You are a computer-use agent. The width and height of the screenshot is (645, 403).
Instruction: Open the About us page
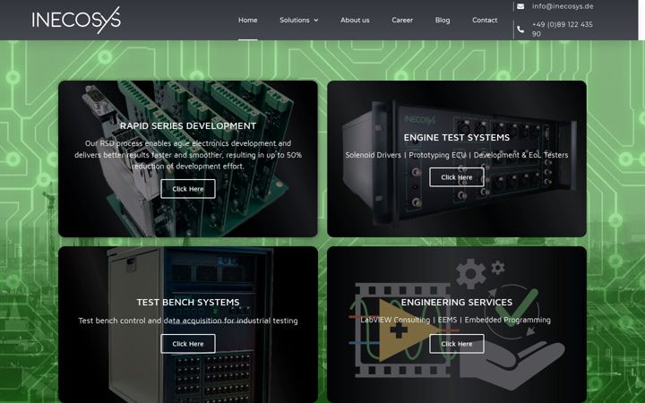[x=355, y=20]
